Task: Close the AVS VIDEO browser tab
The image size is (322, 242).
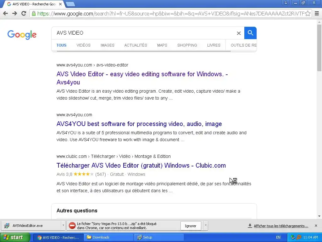Action: (60, 4)
